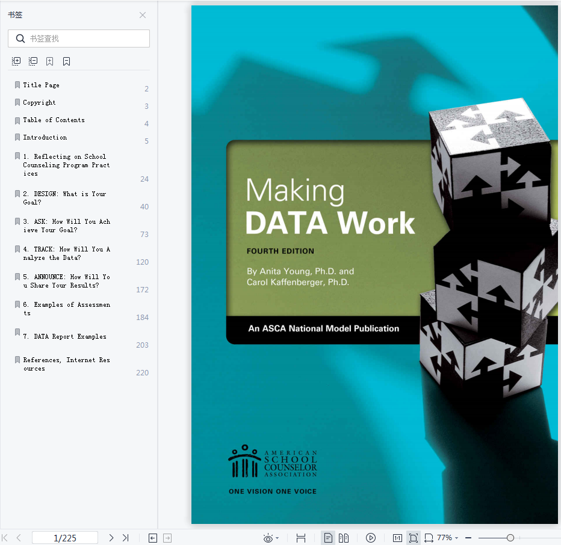Viewport: 561px width, 545px height.
Task: Toggle eye protection mode icon
Action: click(268, 538)
